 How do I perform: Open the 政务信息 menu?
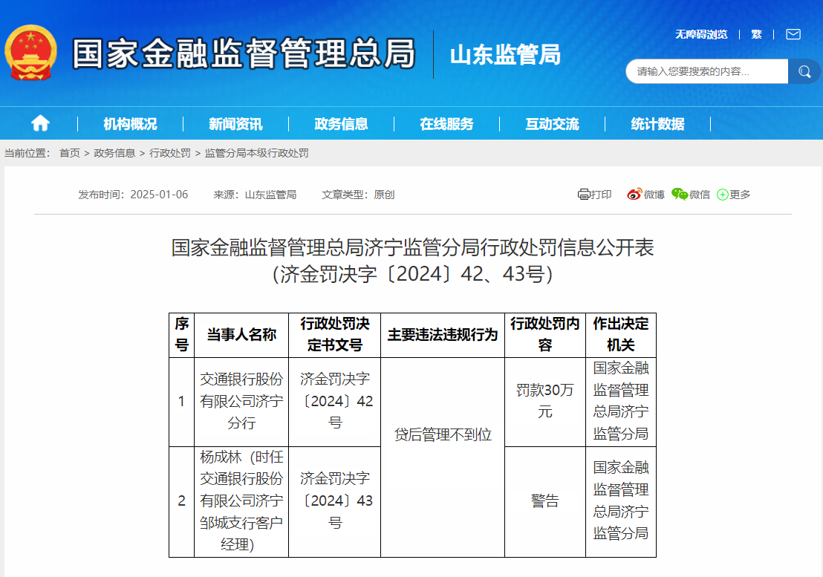(x=341, y=124)
